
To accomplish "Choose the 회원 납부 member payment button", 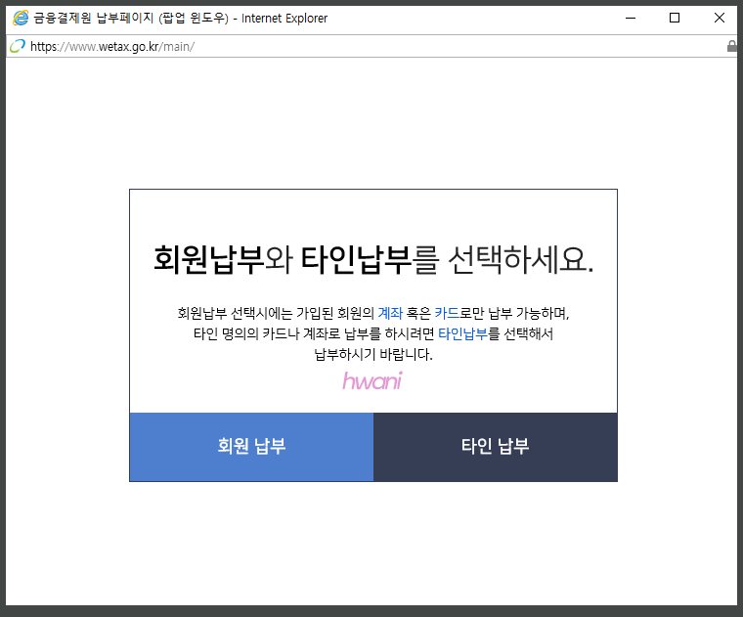I will [x=251, y=447].
